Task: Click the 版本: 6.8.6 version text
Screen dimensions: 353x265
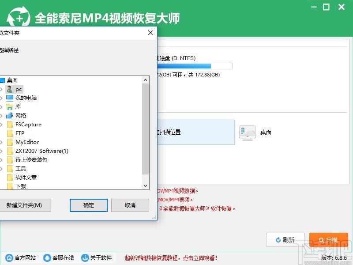Action: [334, 257]
